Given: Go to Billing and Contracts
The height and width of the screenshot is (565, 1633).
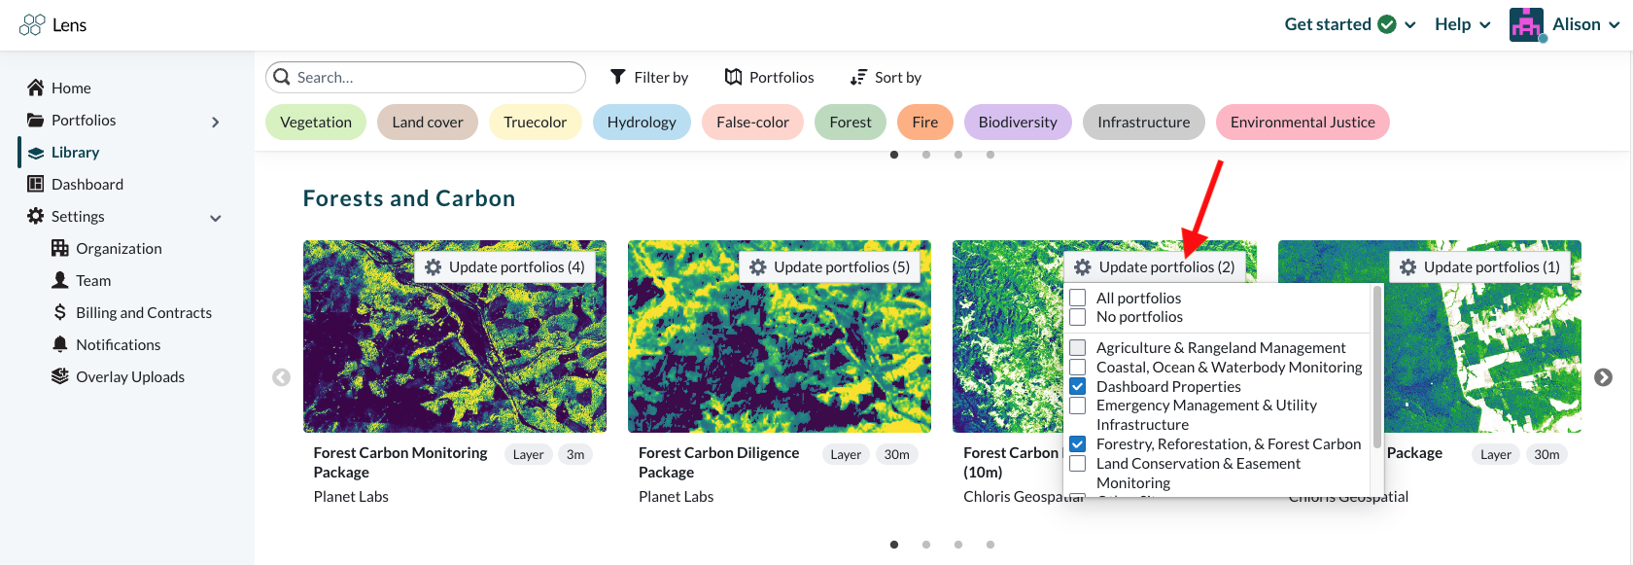Looking at the screenshot, I should 143,312.
